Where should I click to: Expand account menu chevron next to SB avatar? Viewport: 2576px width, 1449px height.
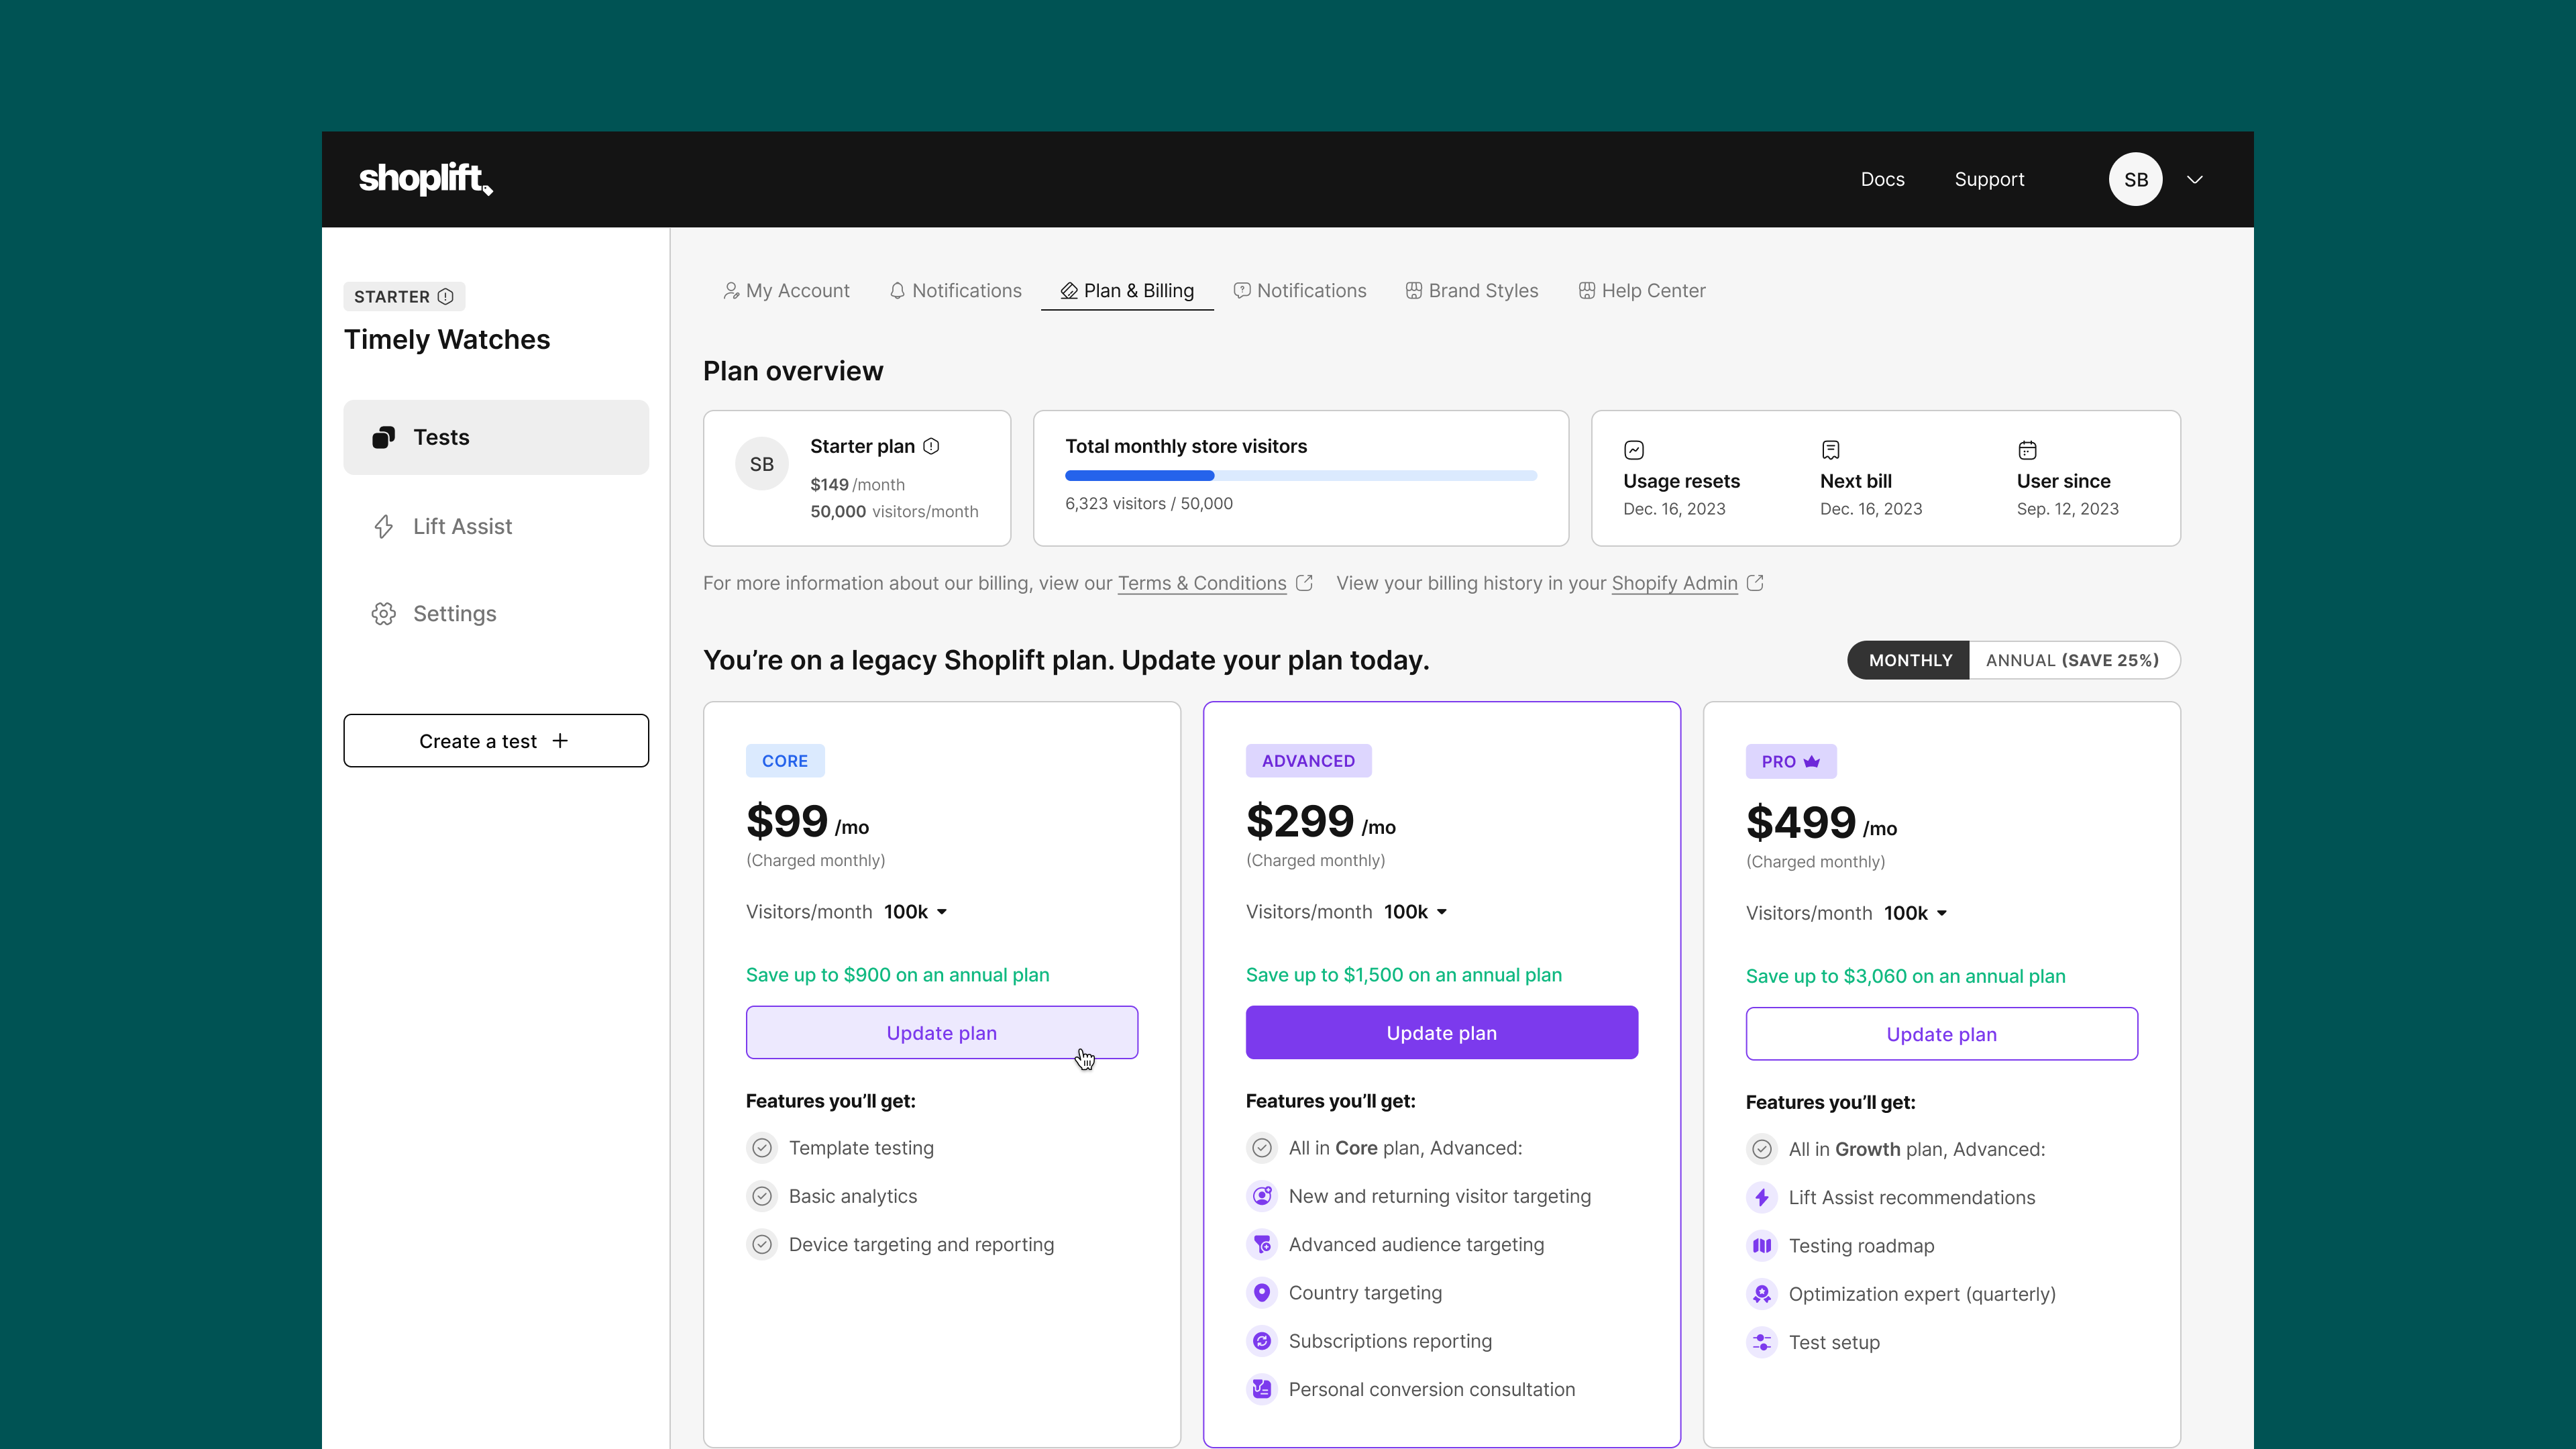click(2194, 179)
